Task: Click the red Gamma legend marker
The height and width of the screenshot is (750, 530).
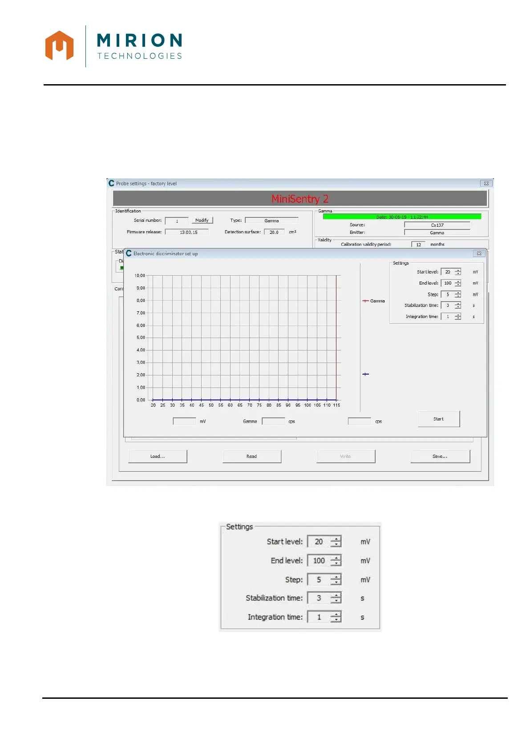Action: pos(365,301)
